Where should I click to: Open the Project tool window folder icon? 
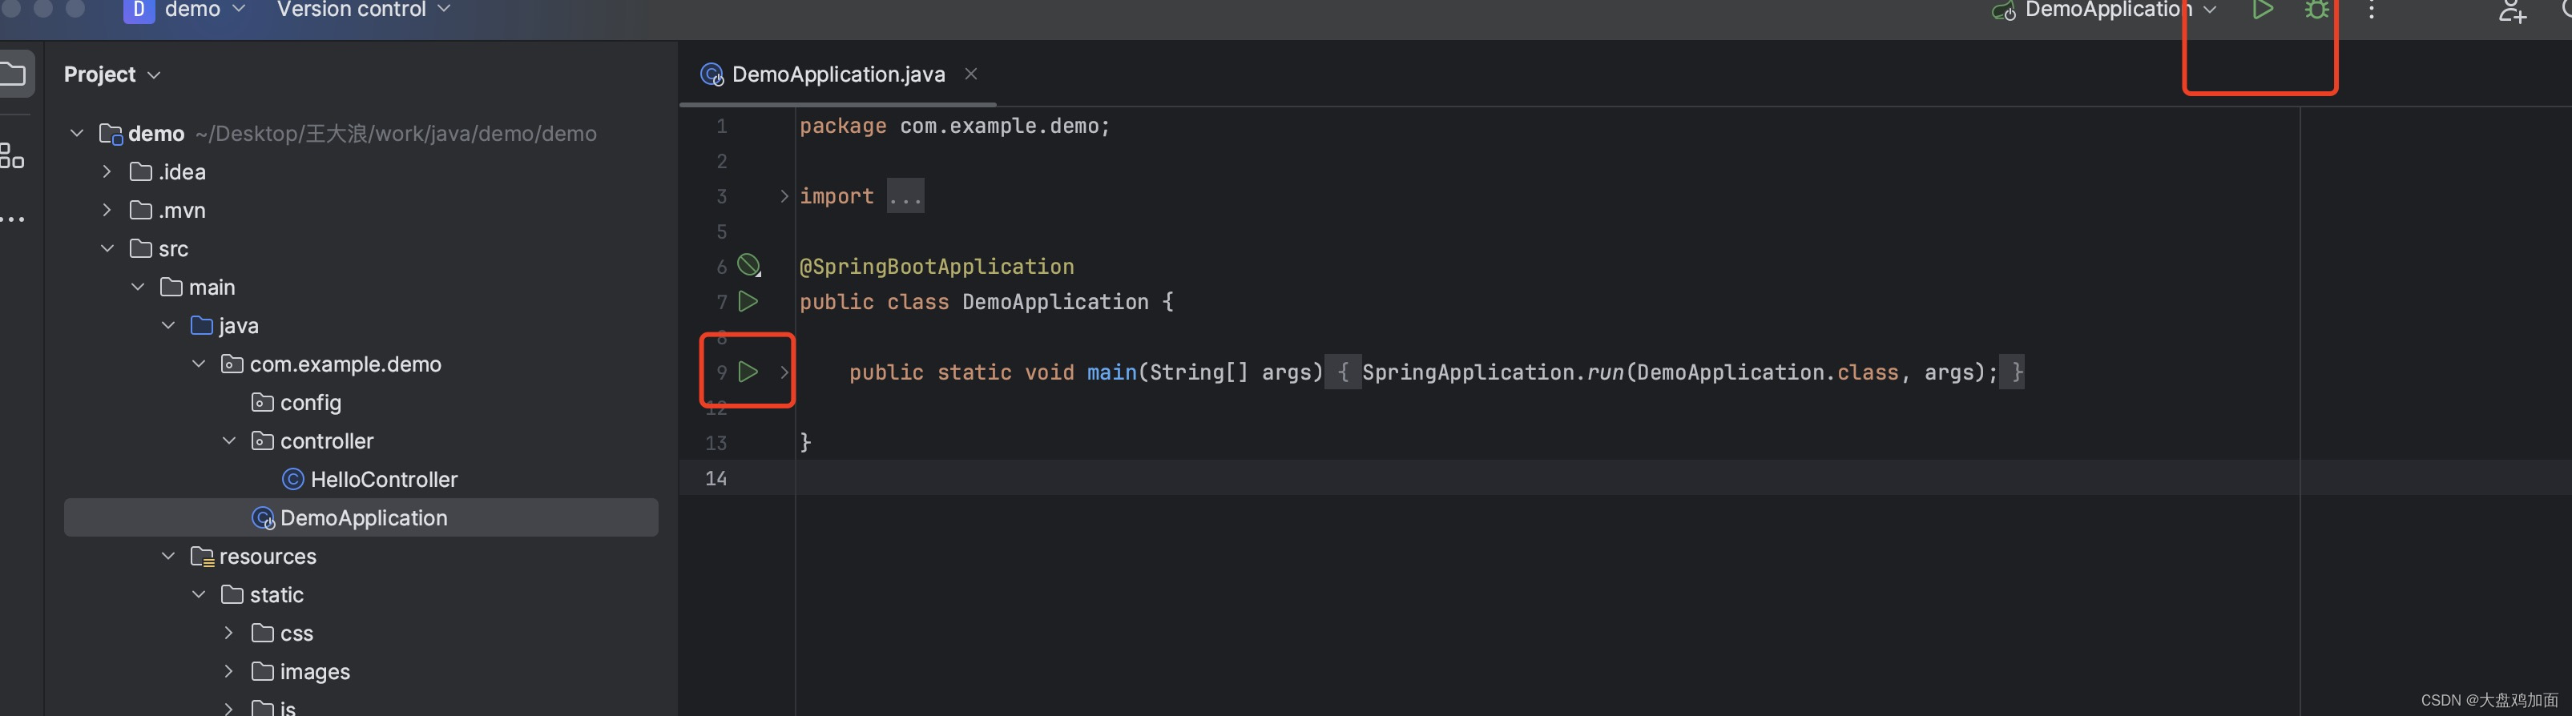pyautogui.click(x=13, y=74)
